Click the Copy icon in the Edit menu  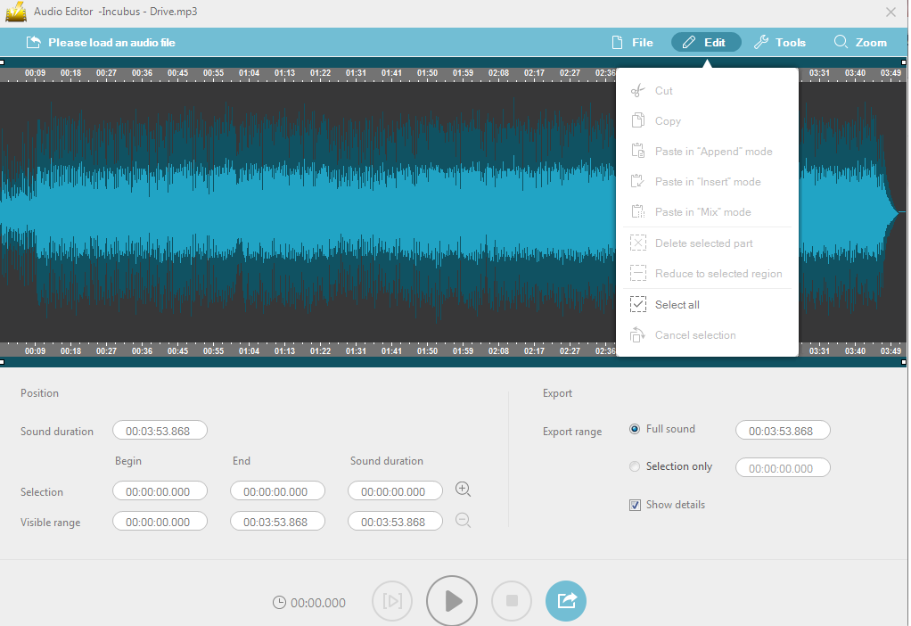[x=638, y=120]
